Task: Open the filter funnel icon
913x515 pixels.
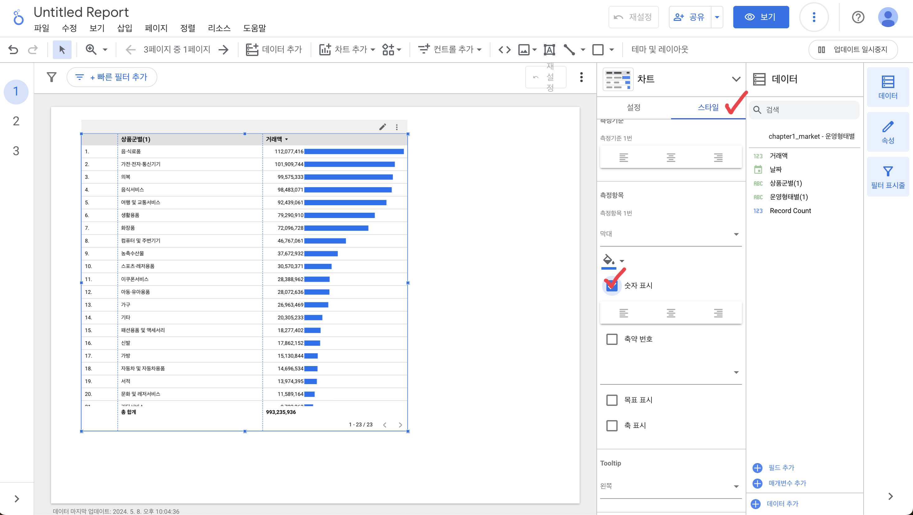Action: point(52,77)
